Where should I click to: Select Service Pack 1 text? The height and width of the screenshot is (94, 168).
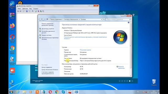click(68, 35)
